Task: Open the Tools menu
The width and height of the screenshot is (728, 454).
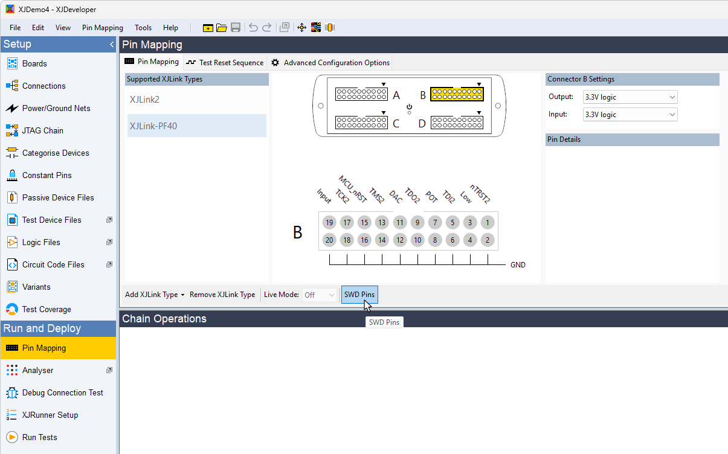Action: tap(143, 28)
